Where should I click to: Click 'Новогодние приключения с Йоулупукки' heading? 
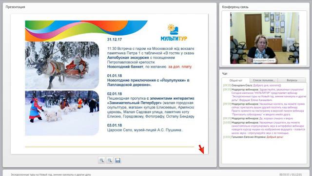coord(148,83)
